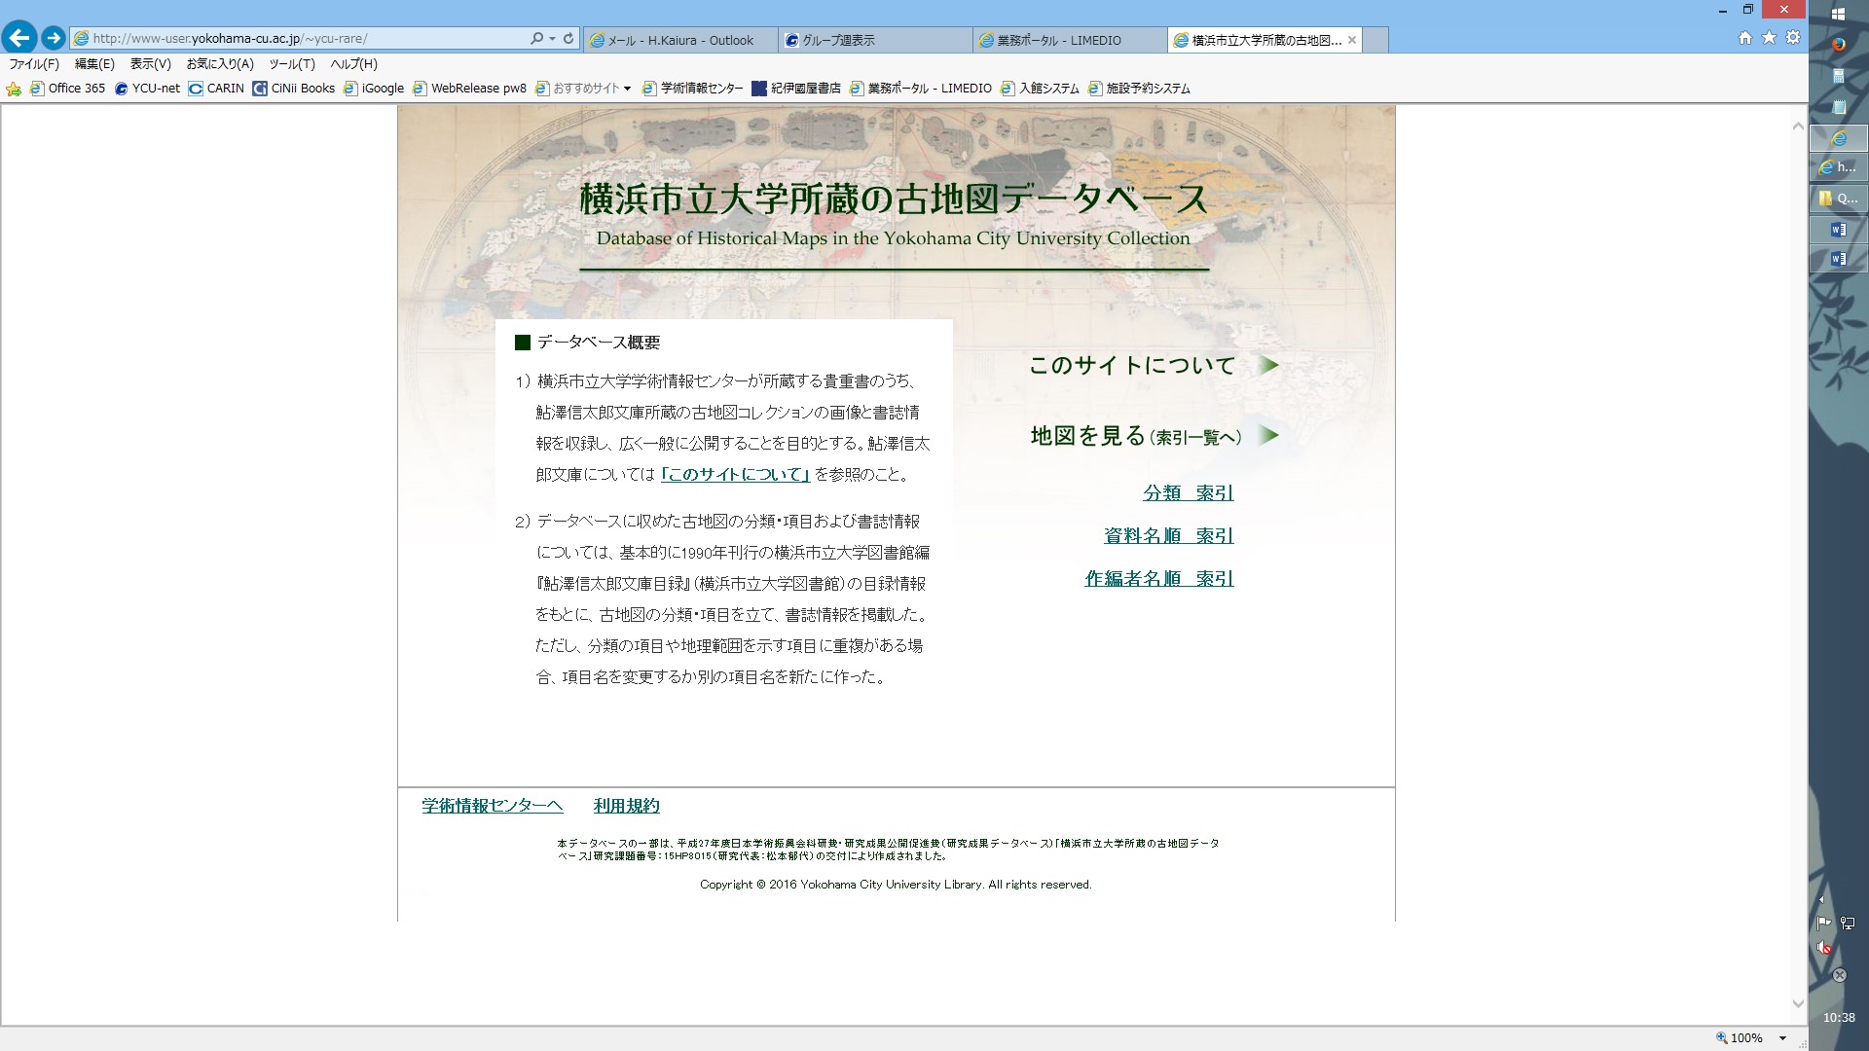Open 学術情報センター favorite shortcut
The image size is (1869, 1051).
(693, 88)
